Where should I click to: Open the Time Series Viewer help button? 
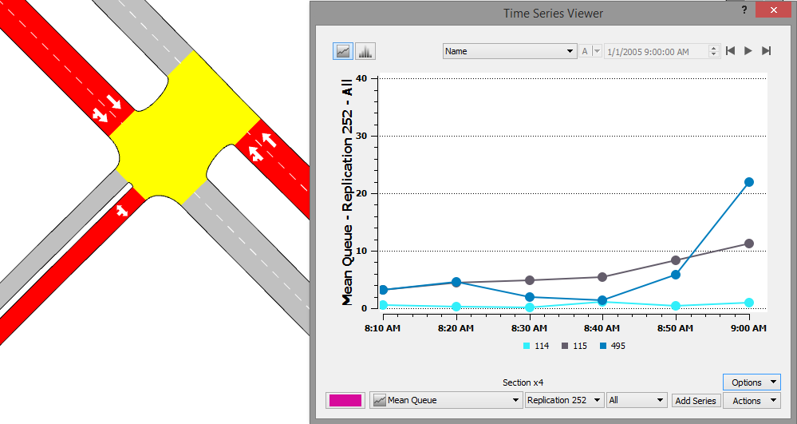coord(744,10)
